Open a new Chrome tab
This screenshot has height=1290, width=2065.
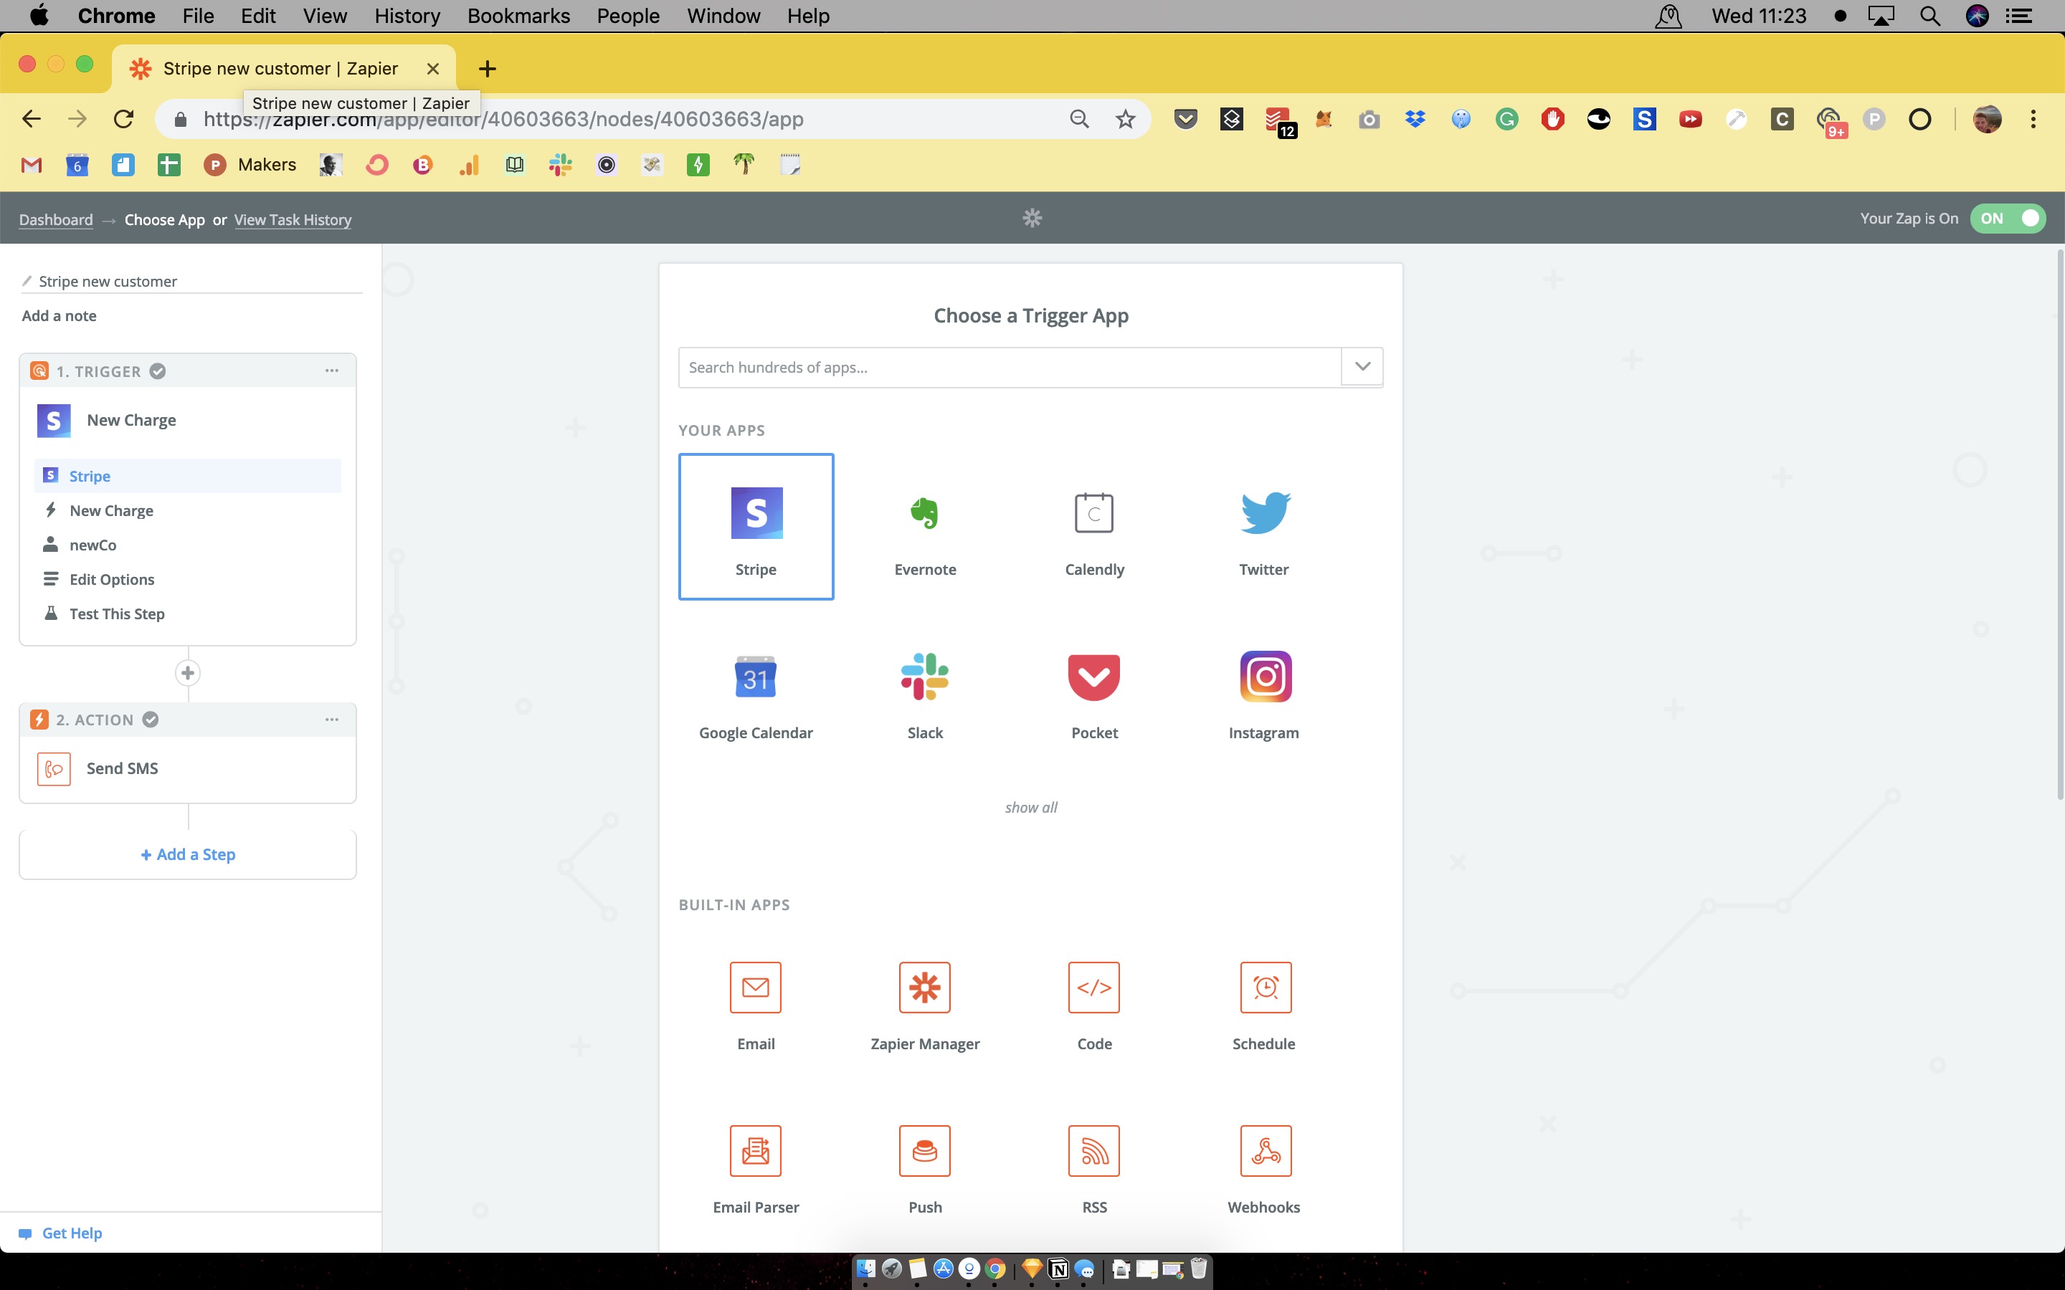[x=488, y=68]
